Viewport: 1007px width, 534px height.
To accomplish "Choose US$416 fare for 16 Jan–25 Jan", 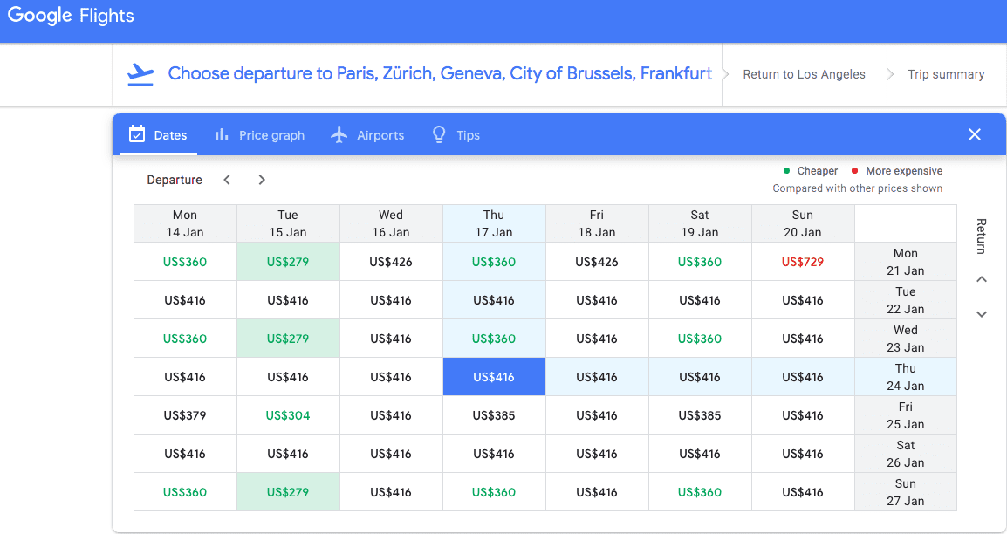I will pyautogui.click(x=390, y=415).
